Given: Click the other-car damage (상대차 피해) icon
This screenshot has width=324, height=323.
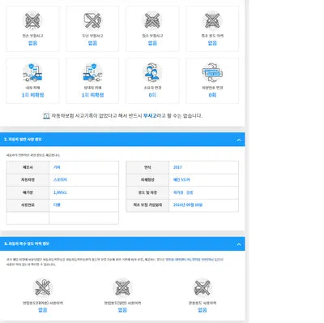Looking at the screenshot, I should (x=92, y=72).
